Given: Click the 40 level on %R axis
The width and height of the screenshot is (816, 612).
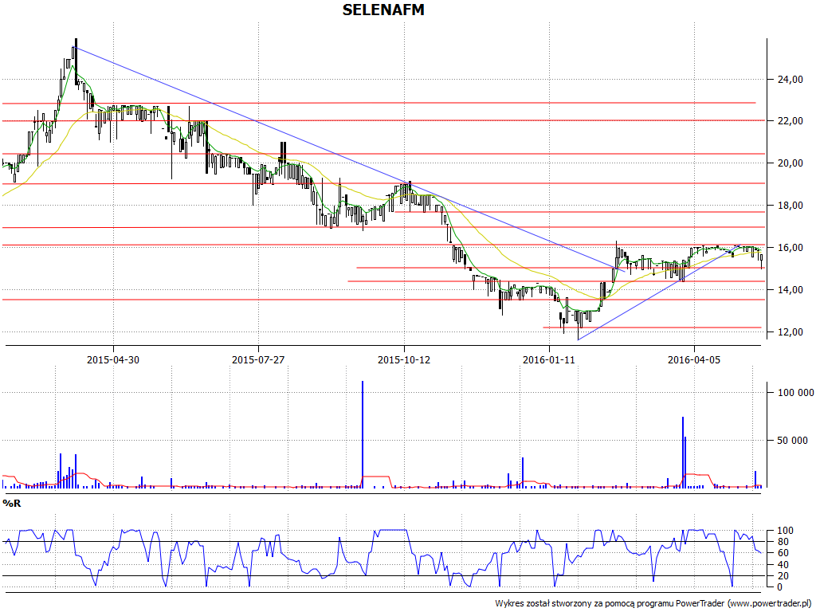Looking at the screenshot, I should click(x=783, y=565).
